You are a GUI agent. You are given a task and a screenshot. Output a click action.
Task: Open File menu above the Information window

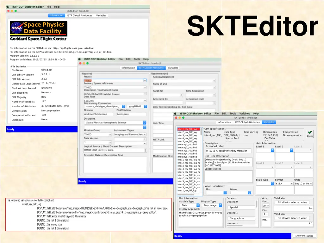[49, 7]
